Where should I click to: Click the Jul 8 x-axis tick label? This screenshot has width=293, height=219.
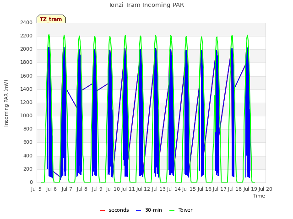pyautogui.click(x=82, y=189)
